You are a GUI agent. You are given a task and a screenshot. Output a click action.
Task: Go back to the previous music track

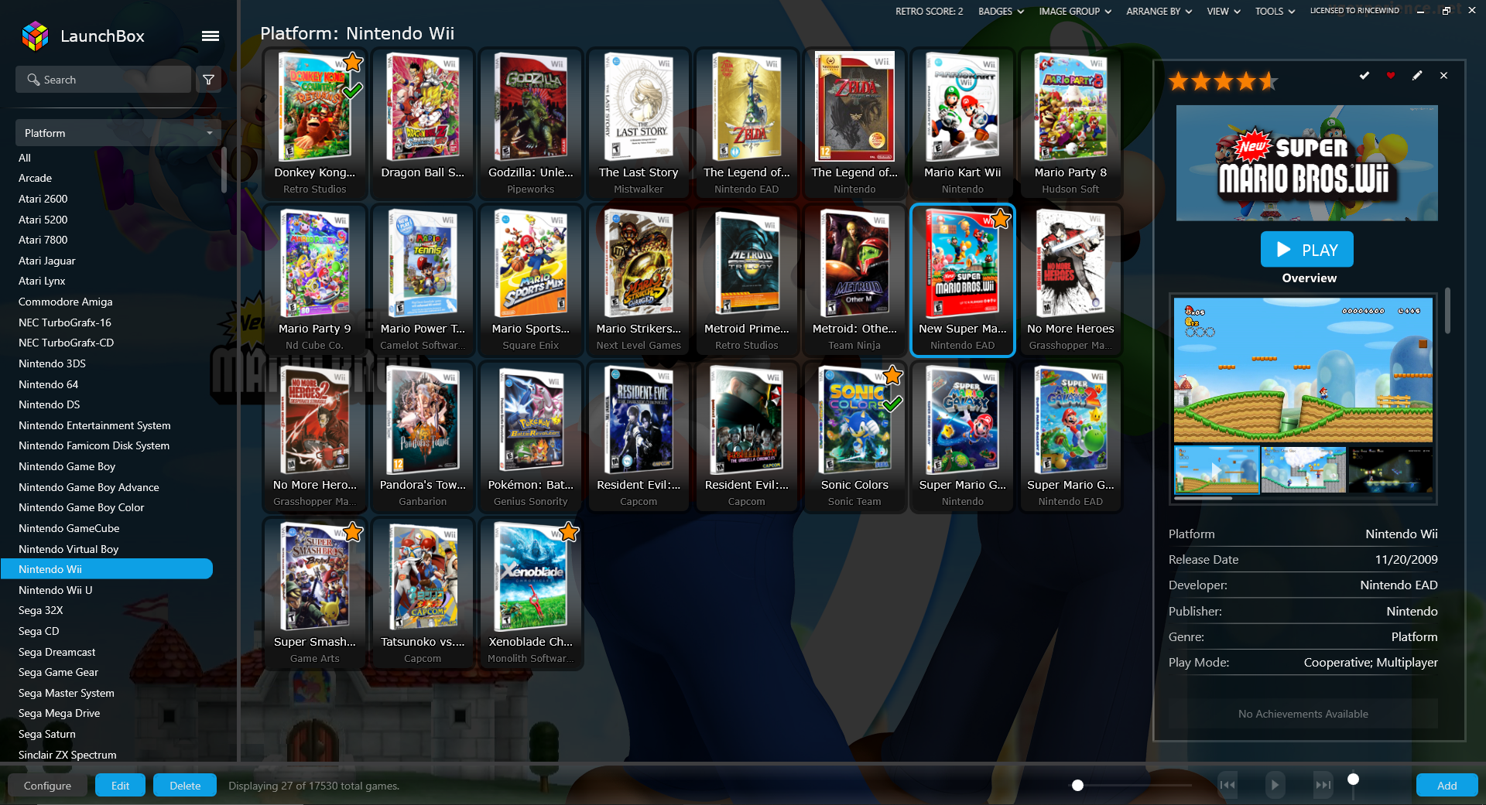click(1227, 785)
